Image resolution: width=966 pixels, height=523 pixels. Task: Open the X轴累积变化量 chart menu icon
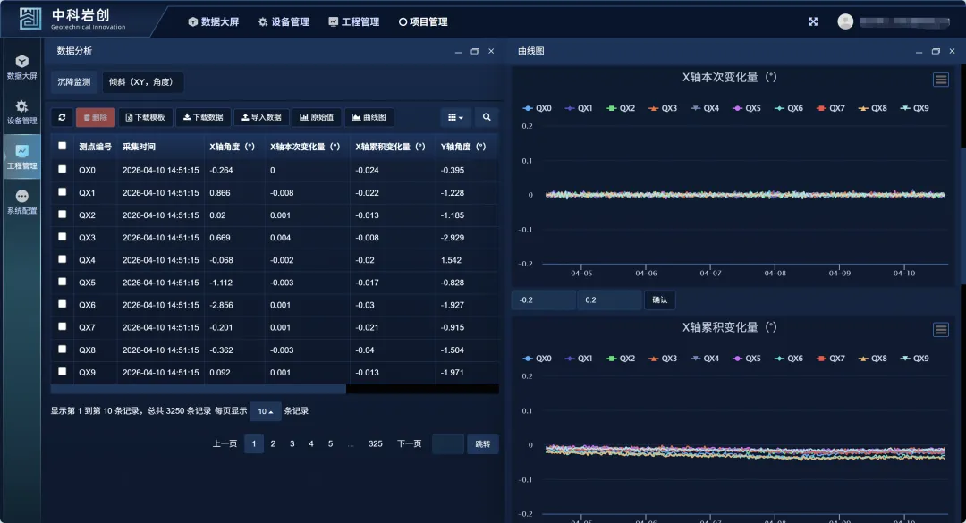[941, 330]
